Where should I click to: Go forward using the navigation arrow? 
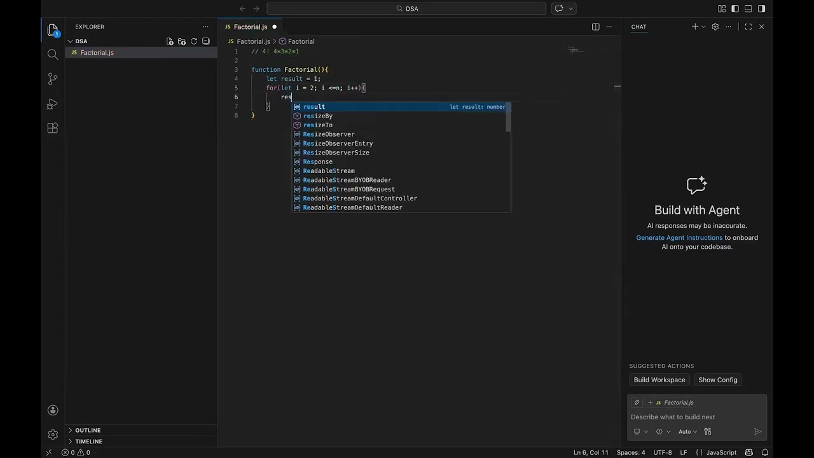(256, 9)
